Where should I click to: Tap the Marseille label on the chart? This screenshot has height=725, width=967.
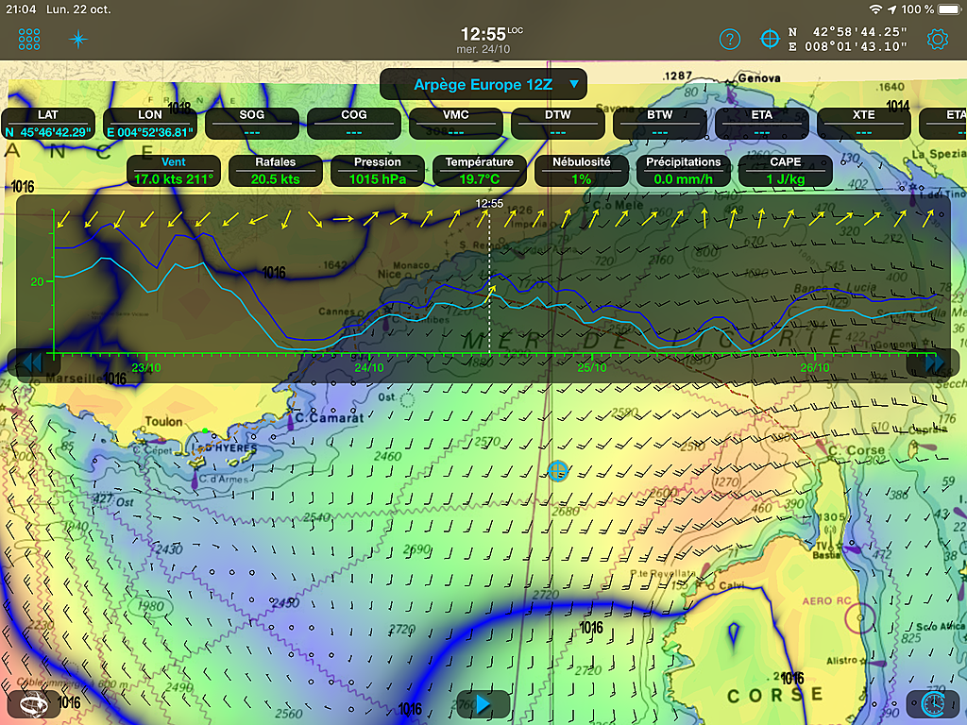tap(74, 378)
